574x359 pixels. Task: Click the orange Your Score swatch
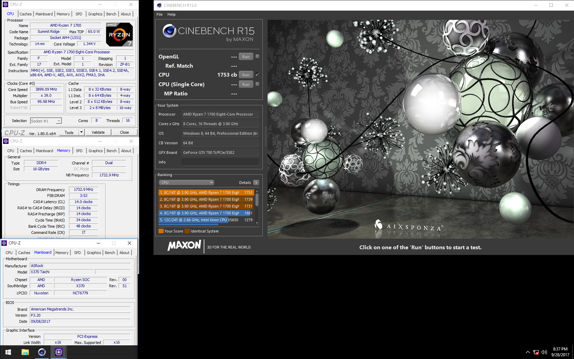161,231
